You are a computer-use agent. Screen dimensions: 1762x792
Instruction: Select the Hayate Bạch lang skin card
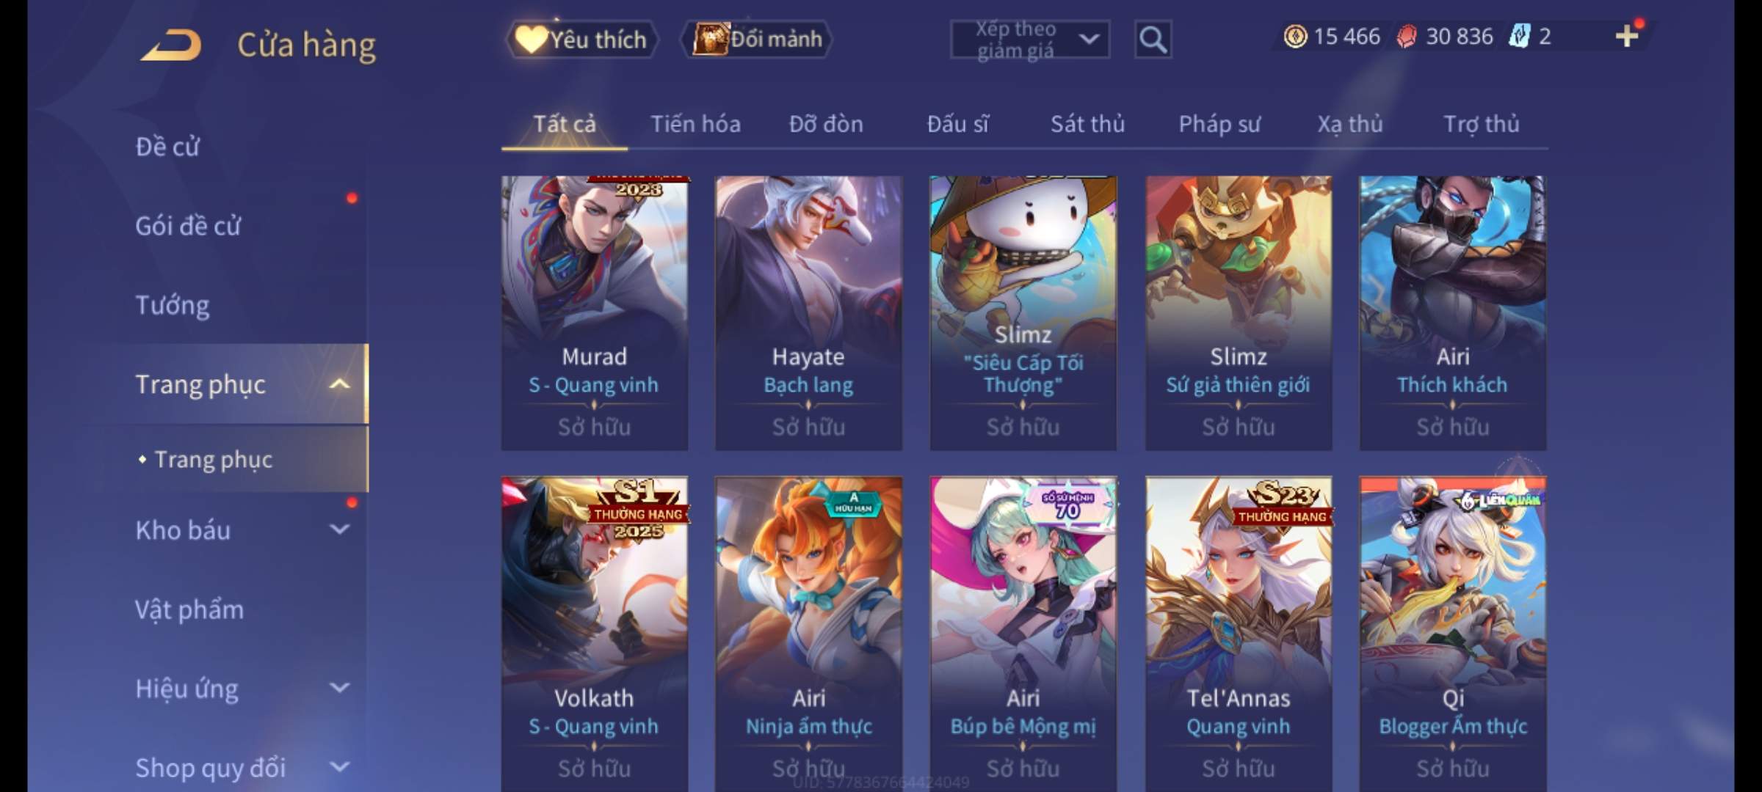click(808, 312)
